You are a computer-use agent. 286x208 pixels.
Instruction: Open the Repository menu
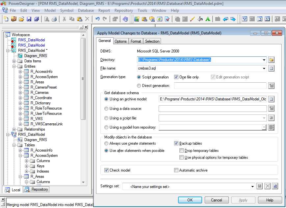pyautogui.click(x=124, y=10)
